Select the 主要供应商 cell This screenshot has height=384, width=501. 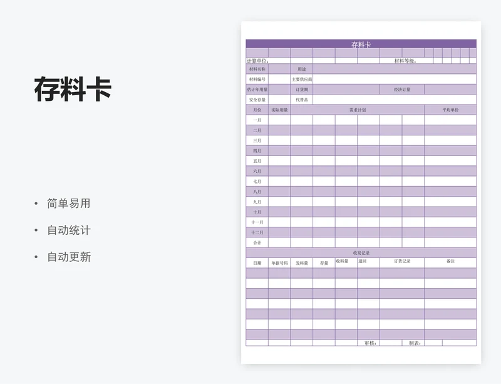pos(302,80)
